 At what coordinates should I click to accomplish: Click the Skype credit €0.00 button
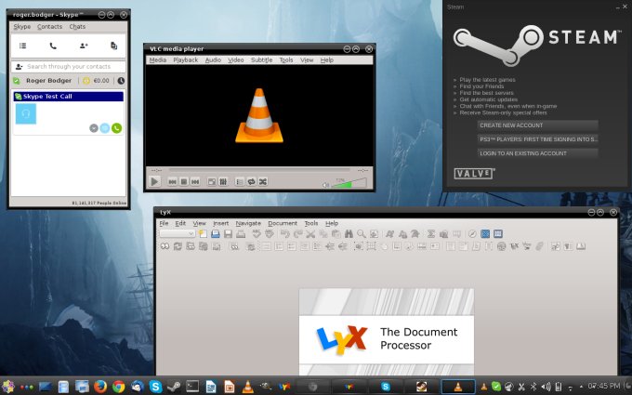[97, 81]
